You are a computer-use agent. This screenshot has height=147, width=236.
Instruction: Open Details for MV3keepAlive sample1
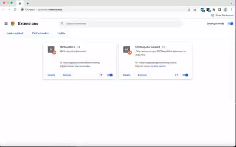tap(127, 75)
